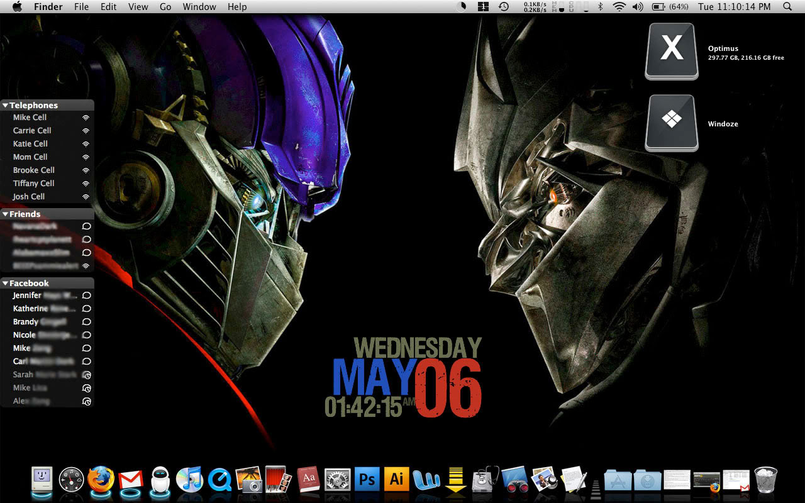This screenshot has height=503, width=805.
Task: Open iPhoto from the dock
Action: click(x=248, y=480)
